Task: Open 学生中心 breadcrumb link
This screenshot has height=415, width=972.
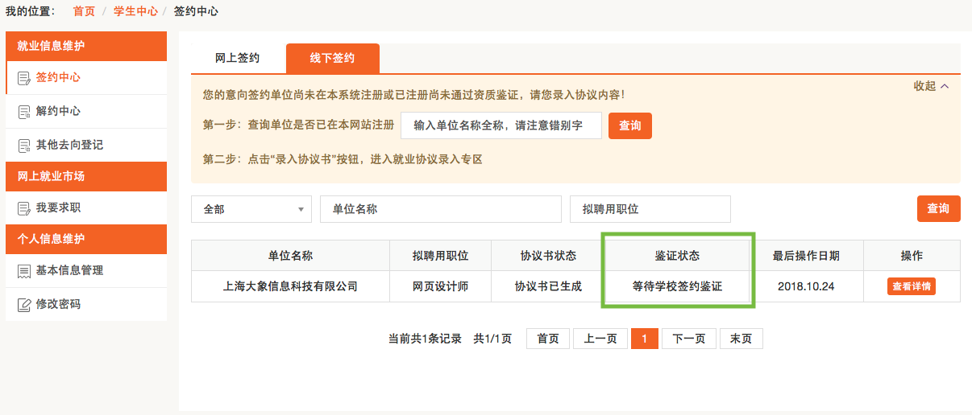Action: (135, 11)
